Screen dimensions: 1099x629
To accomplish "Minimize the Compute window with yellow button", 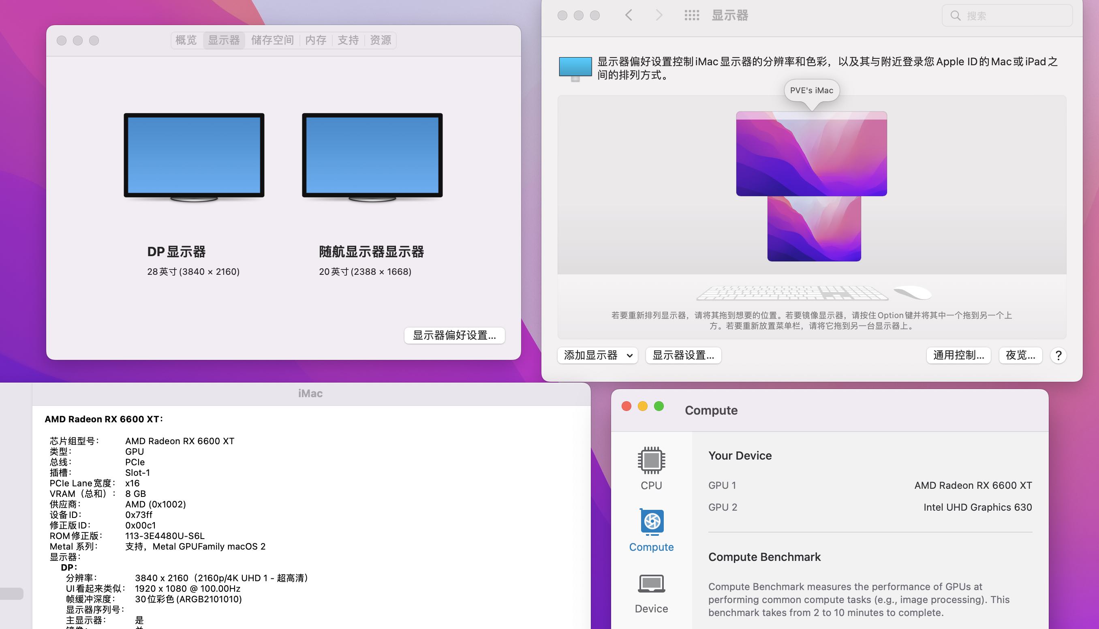I will pyautogui.click(x=643, y=406).
